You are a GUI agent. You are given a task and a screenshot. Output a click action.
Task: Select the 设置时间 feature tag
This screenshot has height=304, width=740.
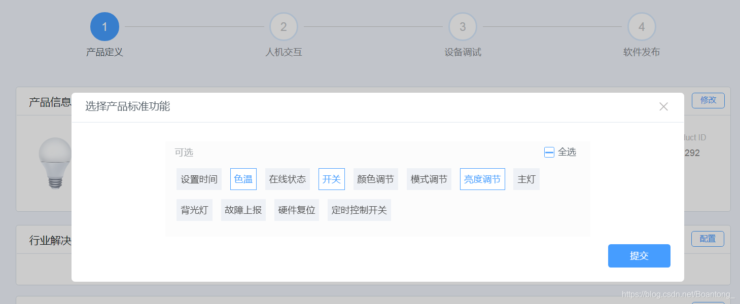coord(199,179)
